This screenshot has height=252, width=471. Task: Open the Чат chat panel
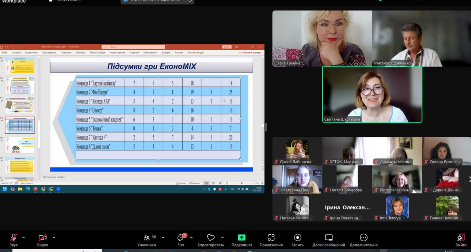pyautogui.click(x=181, y=240)
